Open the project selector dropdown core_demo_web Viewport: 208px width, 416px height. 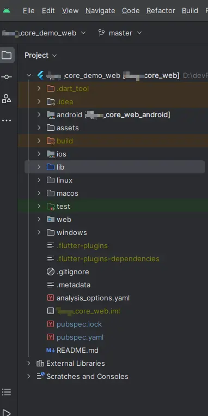point(44,33)
